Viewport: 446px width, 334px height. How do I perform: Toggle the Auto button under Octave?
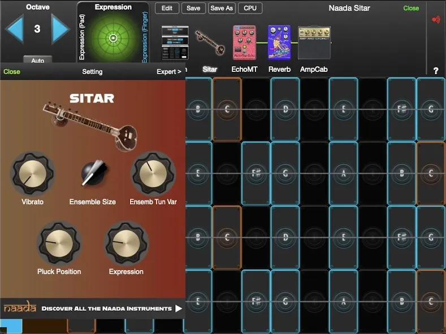click(x=37, y=60)
